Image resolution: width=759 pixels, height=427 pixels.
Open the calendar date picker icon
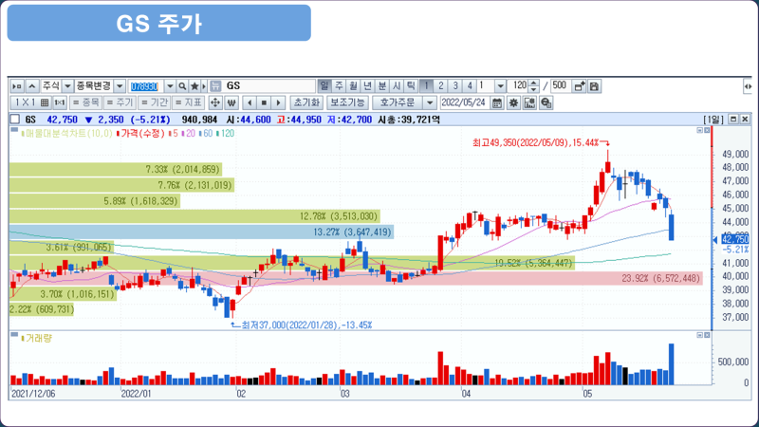496,102
